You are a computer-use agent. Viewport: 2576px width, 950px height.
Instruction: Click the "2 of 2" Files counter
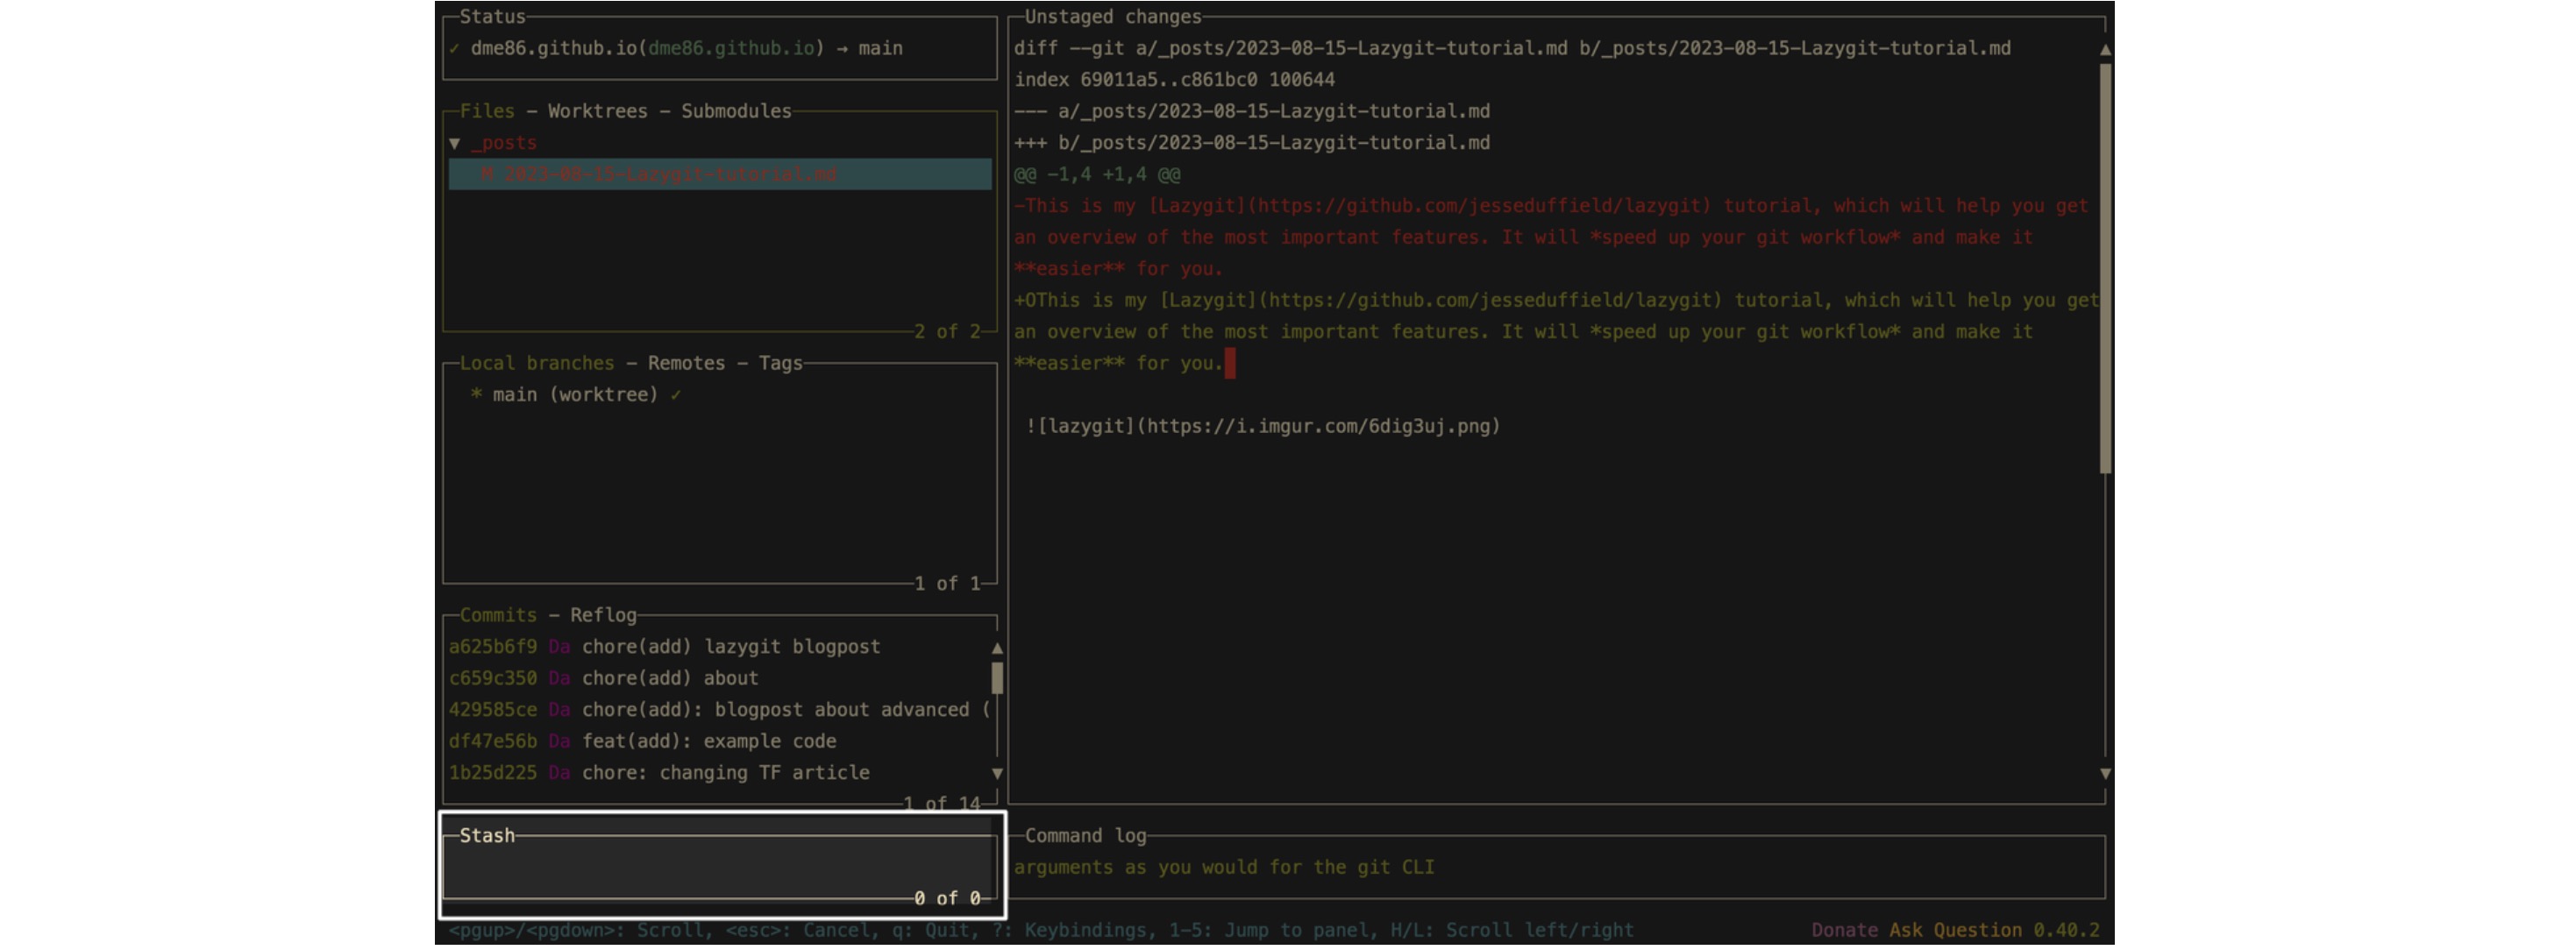pyautogui.click(x=947, y=332)
